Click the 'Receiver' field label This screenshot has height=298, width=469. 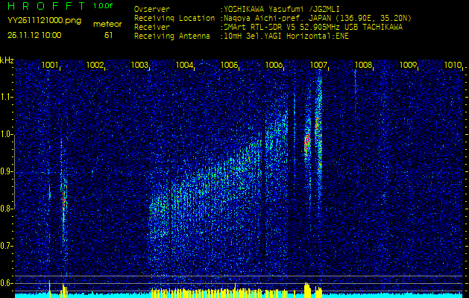(x=152, y=28)
